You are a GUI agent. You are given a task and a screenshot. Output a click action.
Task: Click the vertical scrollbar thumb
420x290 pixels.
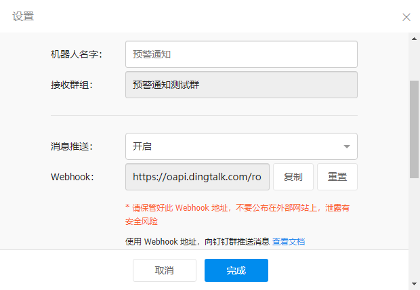[x=414, y=129]
